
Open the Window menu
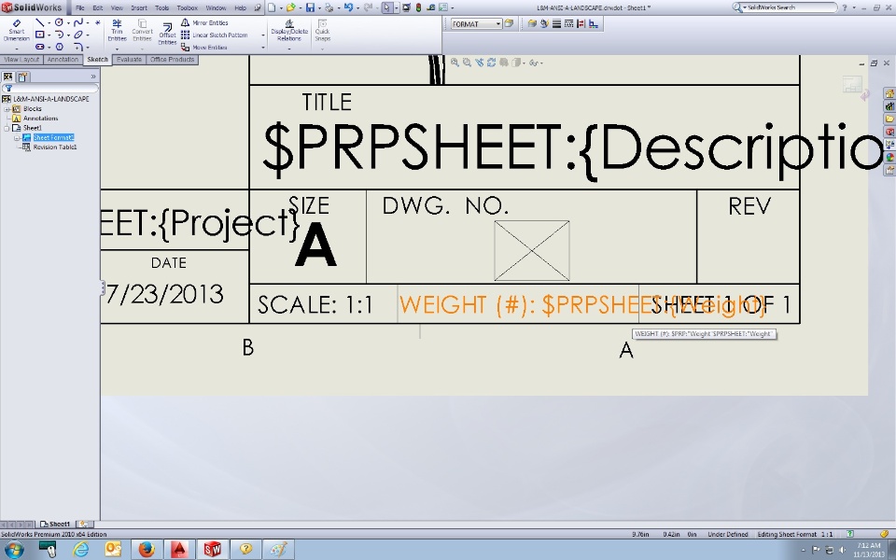[216, 8]
